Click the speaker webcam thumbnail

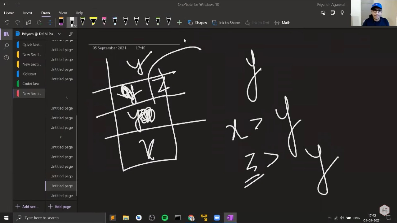click(374, 13)
